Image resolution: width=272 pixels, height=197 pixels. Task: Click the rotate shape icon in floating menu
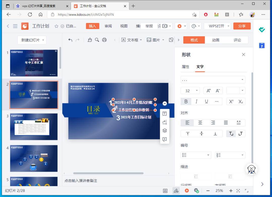(164, 122)
